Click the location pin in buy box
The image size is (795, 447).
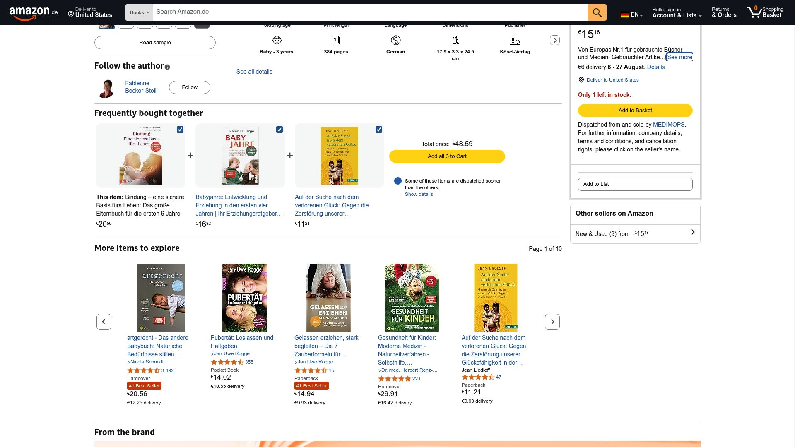[x=581, y=80]
